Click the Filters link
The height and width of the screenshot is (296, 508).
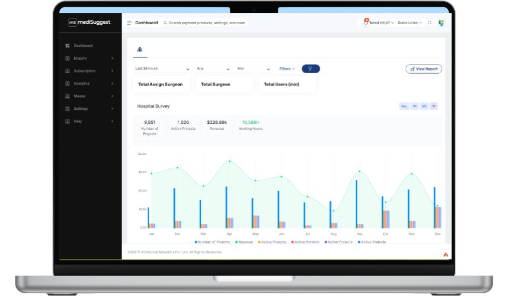click(286, 69)
